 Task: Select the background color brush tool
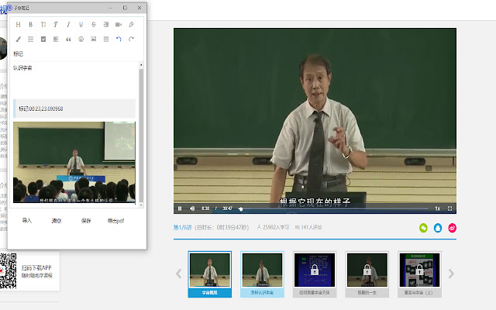point(18,39)
